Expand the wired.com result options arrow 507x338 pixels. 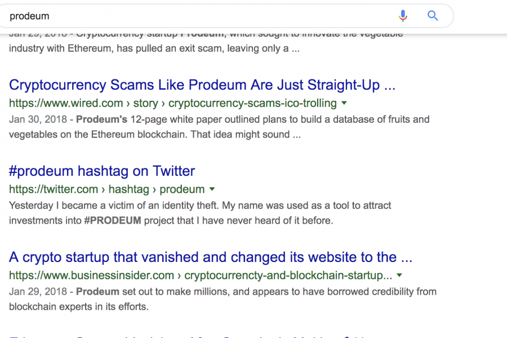(344, 103)
